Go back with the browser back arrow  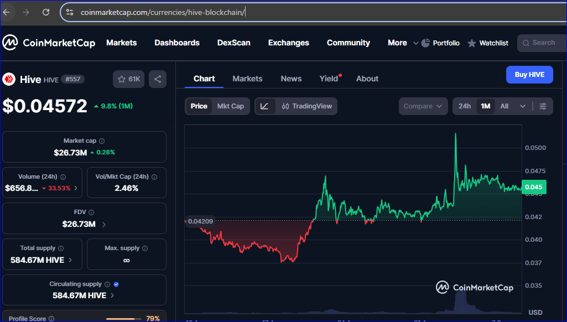click(x=7, y=12)
